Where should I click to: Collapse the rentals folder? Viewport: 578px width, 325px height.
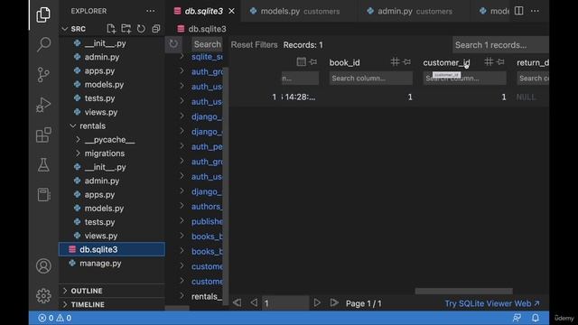point(73,126)
